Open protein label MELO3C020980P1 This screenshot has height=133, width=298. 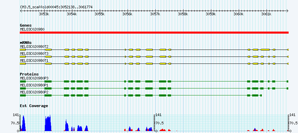[x=34, y=85]
